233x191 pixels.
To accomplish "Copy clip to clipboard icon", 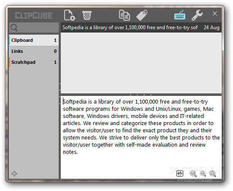I will [125, 15].
